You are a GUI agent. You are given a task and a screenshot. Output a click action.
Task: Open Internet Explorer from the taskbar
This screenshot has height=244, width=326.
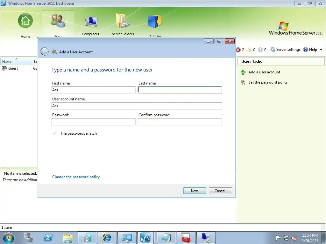(x=106, y=238)
